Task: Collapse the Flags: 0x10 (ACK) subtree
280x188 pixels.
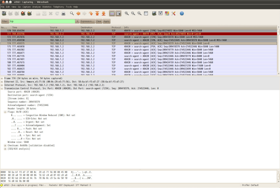Action: pyautogui.click(x=5, y=112)
